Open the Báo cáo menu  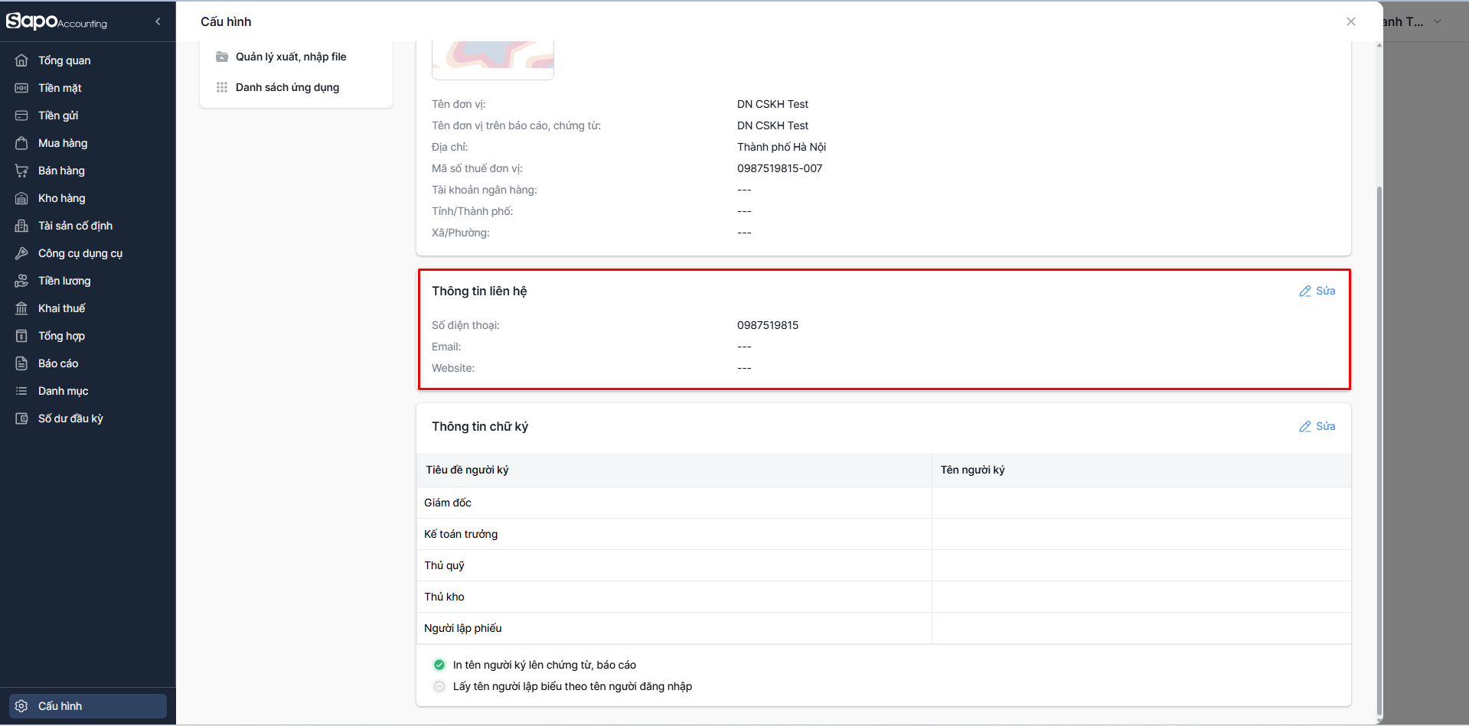pyautogui.click(x=58, y=363)
